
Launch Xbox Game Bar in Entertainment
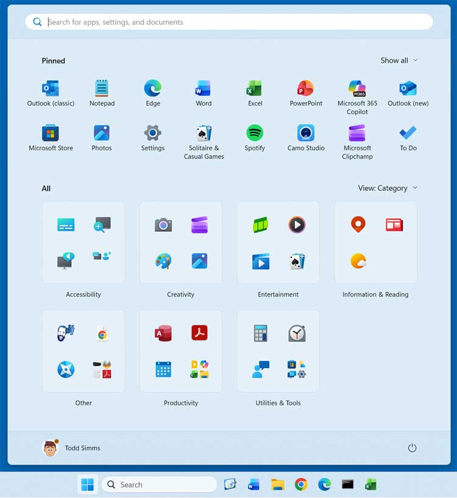pyautogui.click(x=260, y=225)
